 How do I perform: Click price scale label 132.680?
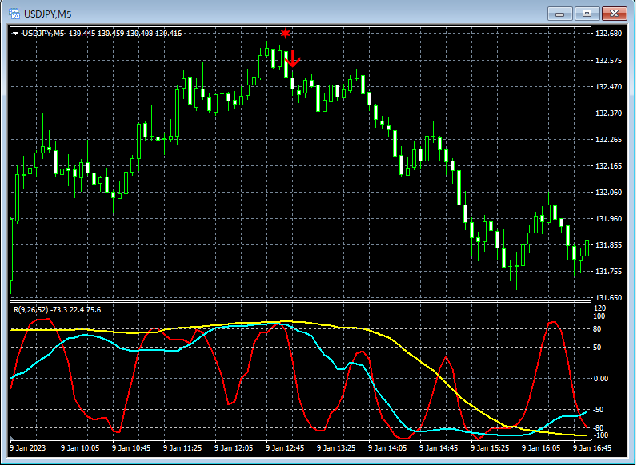(608, 34)
